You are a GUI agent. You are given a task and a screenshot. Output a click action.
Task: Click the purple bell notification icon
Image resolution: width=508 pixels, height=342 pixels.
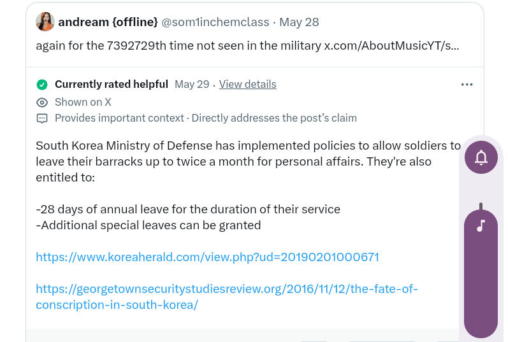point(481,157)
